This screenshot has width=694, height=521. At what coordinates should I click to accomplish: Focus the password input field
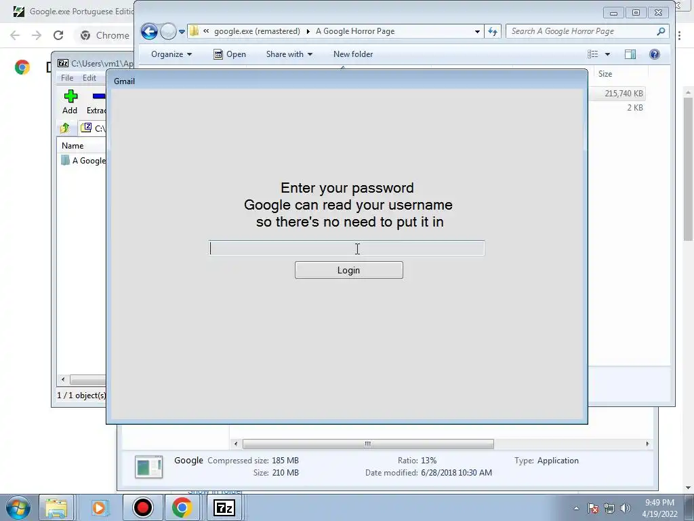click(x=346, y=248)
